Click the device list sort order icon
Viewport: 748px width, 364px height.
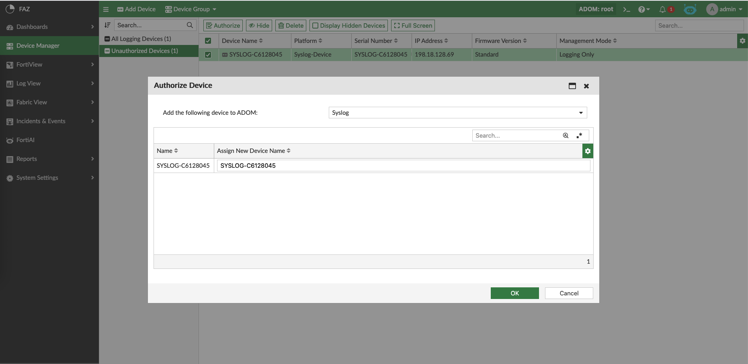pyautogui.click(x=107, y=25)
